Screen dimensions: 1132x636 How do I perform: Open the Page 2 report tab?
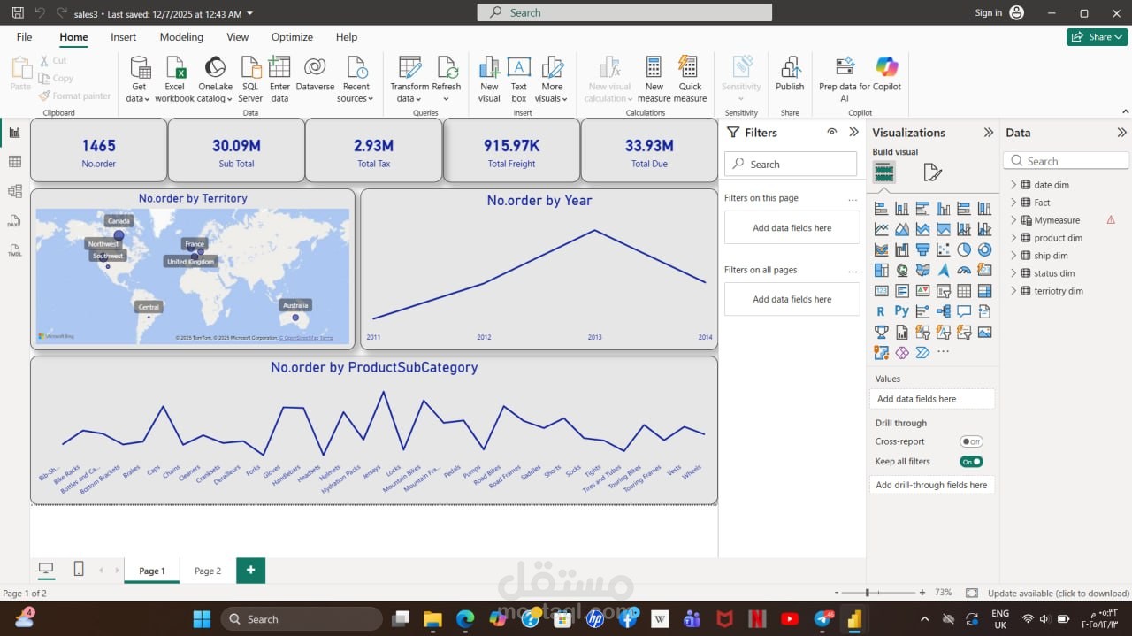[207, 571]
